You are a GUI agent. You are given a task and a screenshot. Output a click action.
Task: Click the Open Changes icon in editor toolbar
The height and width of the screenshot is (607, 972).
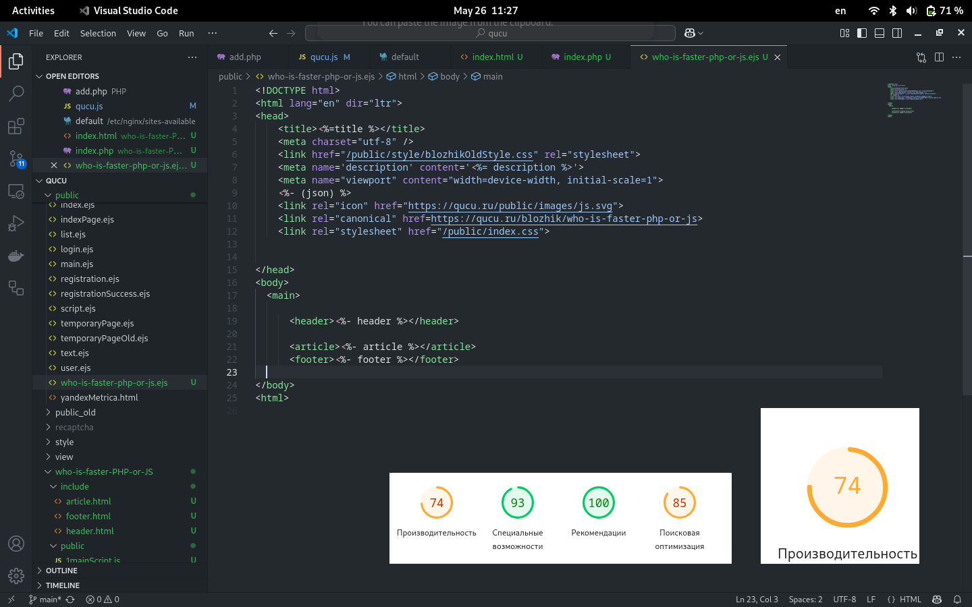(x=921, y=57)
